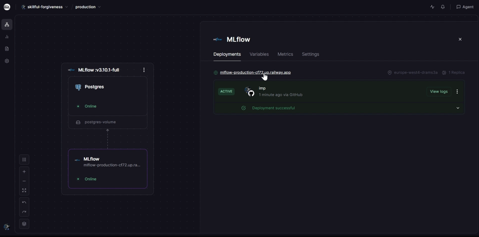The width and height of the screenshot is (479, 237).
Task: Click the MLflow logo in panel header
Action: click(x=217, y=39)
